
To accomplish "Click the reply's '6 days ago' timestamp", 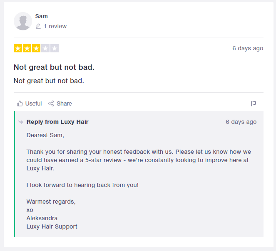I will pyautogui.click(x=241, y=122).
